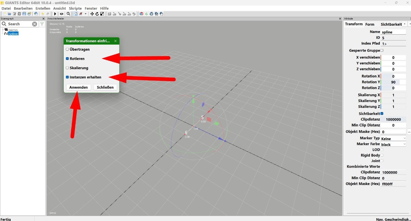
Task: Uncheck the Rotieren checkbox
Action: [x=67, y=59]
